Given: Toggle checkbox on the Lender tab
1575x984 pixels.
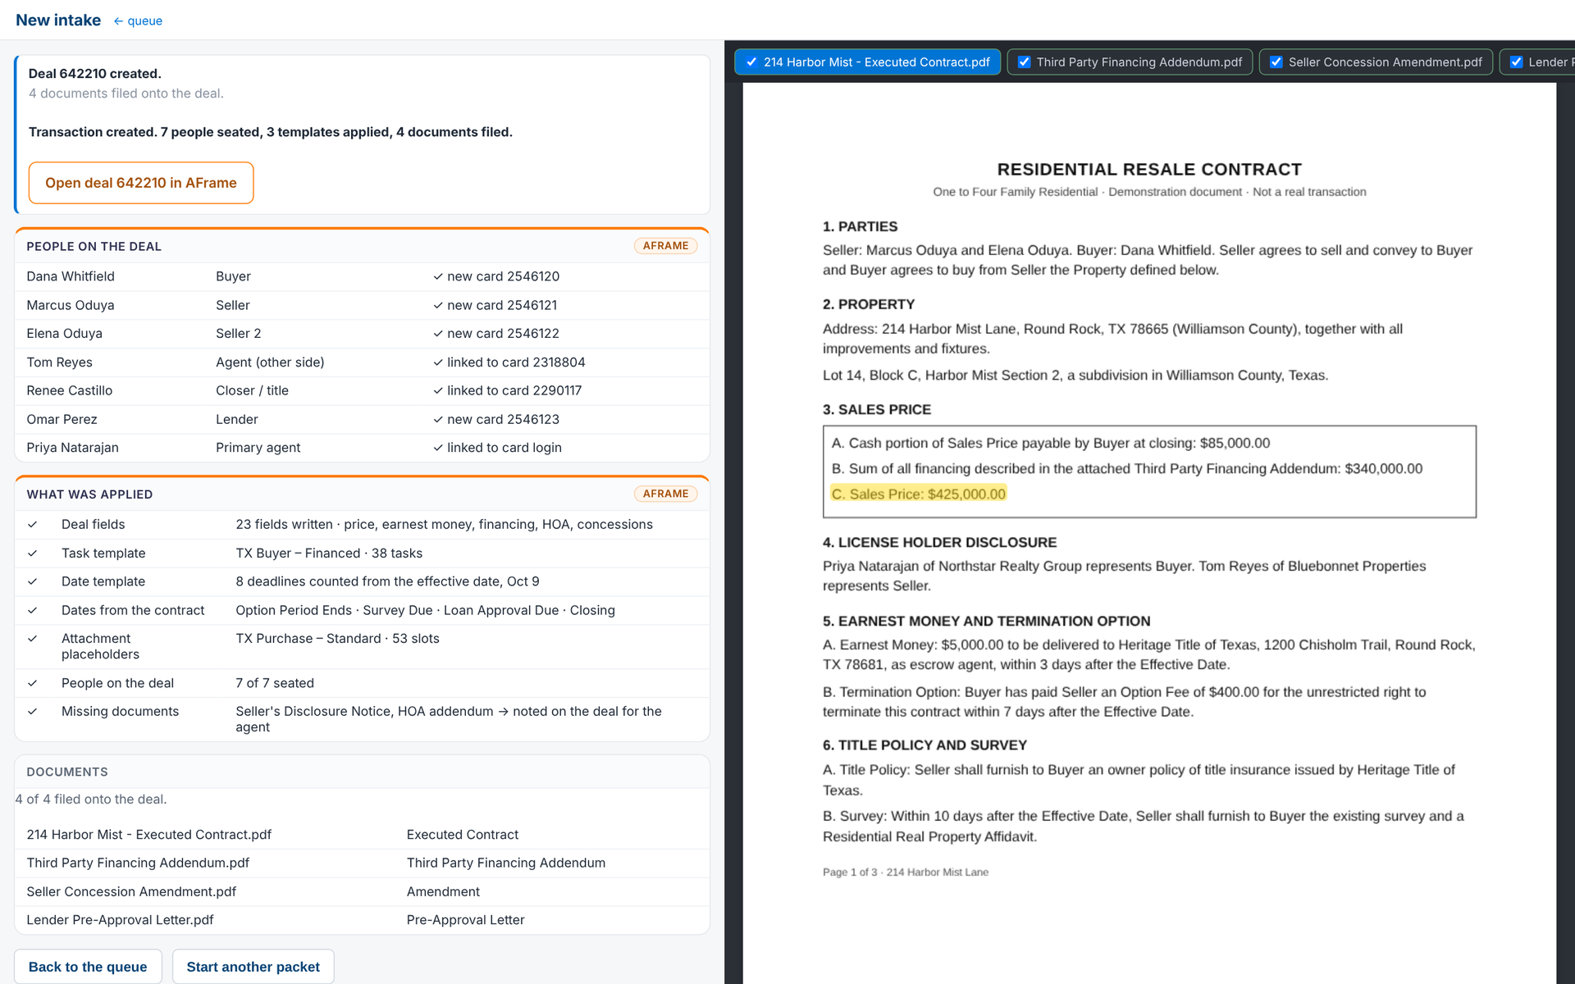Looking at the screenshot, I should pos(1516,62).
